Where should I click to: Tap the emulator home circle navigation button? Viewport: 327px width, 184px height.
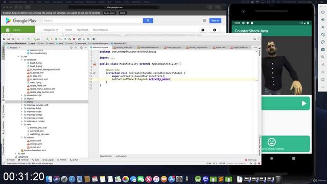pos(271,158)
